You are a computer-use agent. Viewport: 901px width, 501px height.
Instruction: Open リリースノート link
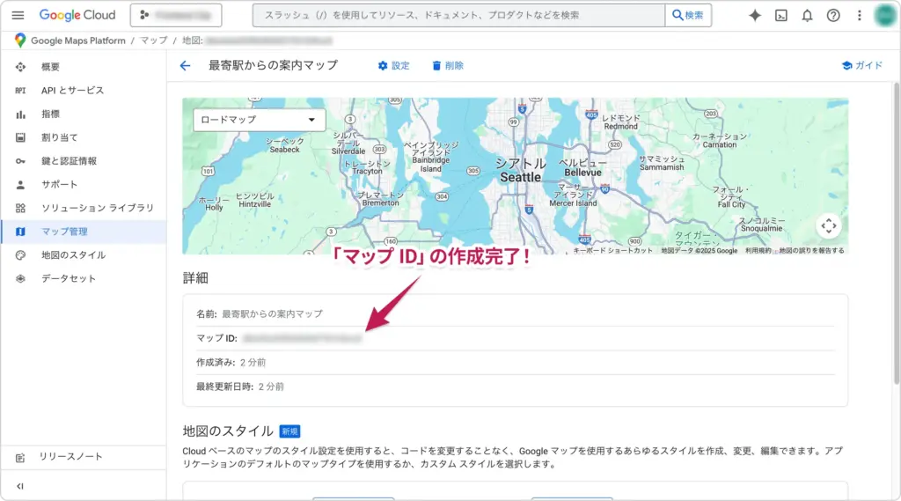[70, 457]
